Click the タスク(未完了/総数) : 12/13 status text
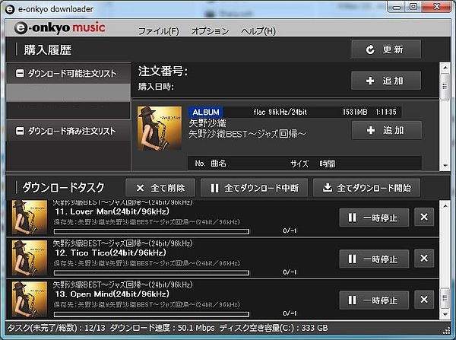Image resolution: width=456 pixels, height=340 pixels. (x=55, y=328)
